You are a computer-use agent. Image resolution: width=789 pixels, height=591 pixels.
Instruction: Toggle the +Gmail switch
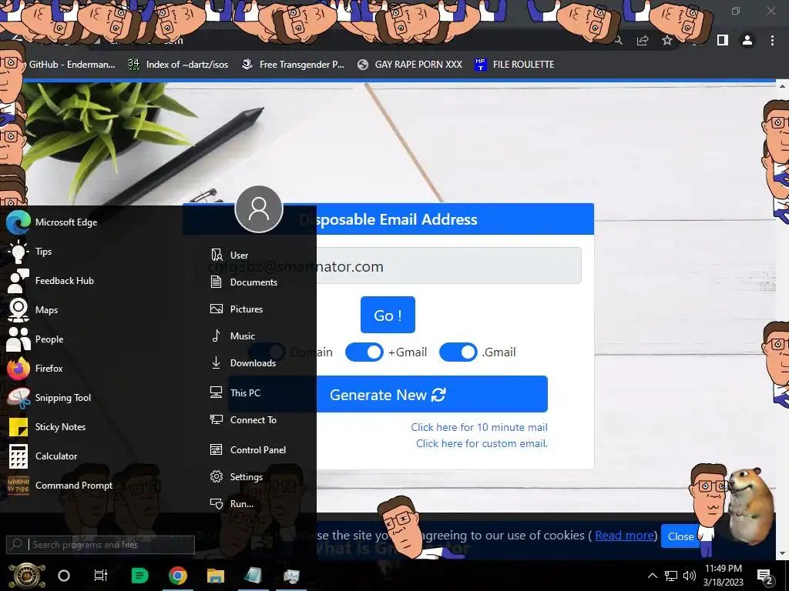click(364, 352)
